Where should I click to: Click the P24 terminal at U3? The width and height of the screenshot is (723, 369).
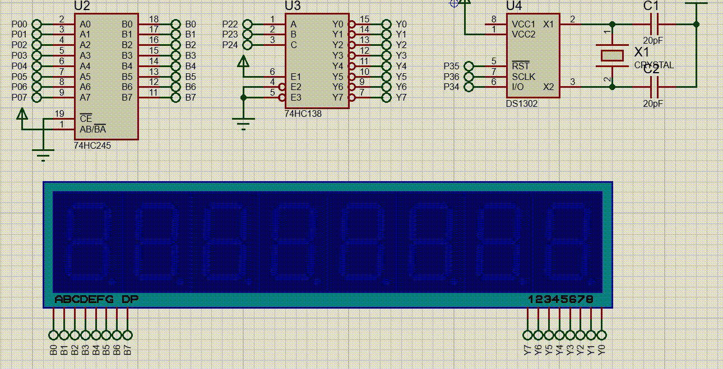248,45
